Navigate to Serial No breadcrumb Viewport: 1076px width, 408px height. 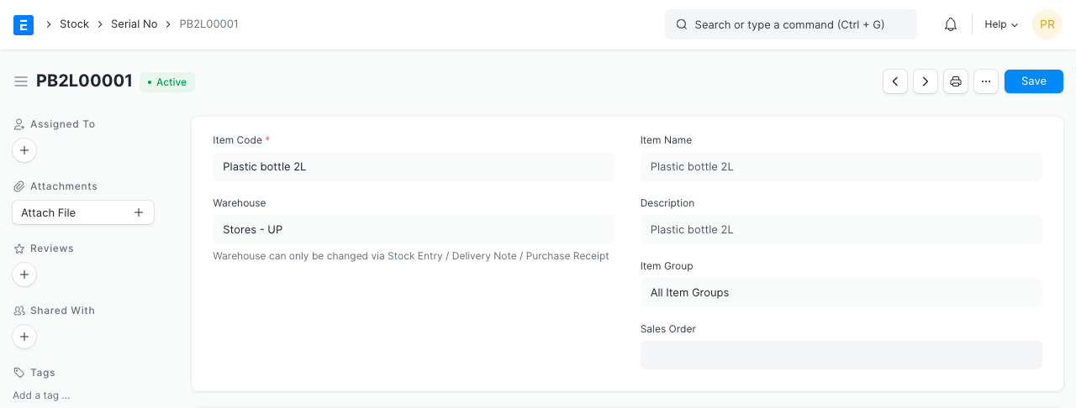[x=134, y=24]
